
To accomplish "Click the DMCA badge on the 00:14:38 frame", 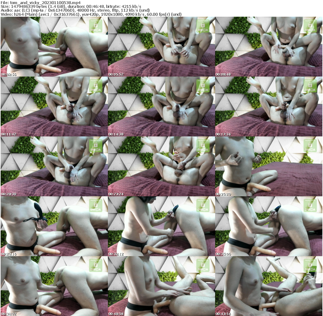I will coord(203,85).
